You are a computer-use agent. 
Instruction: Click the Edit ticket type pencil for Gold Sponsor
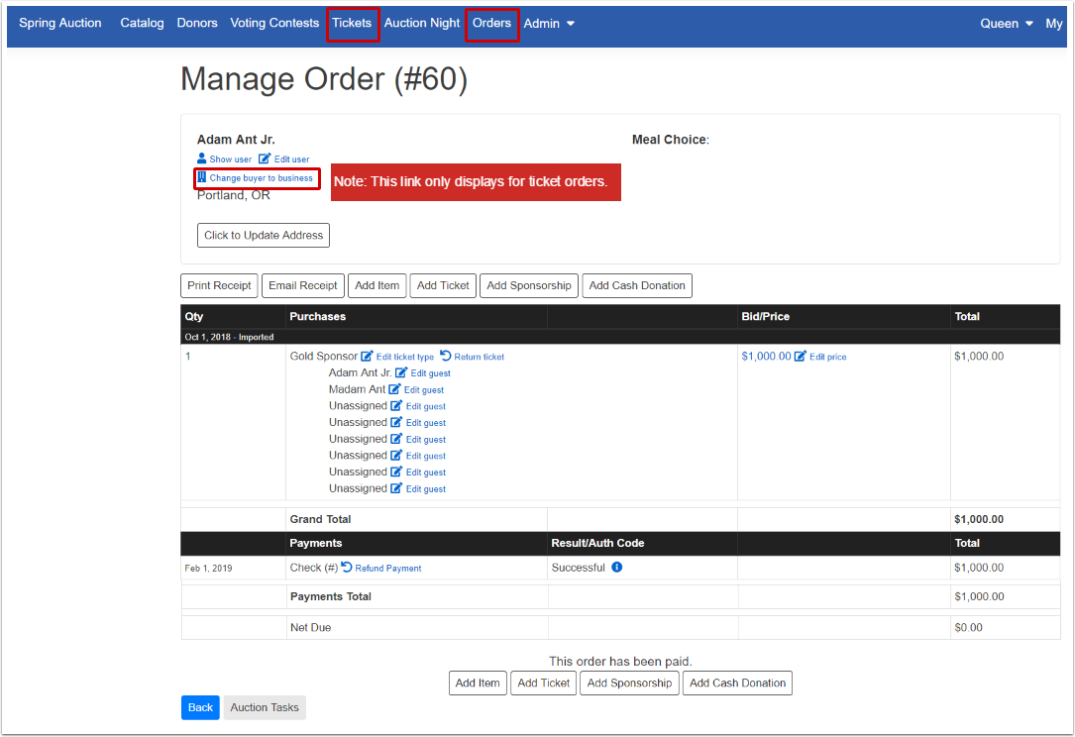click(x=367, y=357)
